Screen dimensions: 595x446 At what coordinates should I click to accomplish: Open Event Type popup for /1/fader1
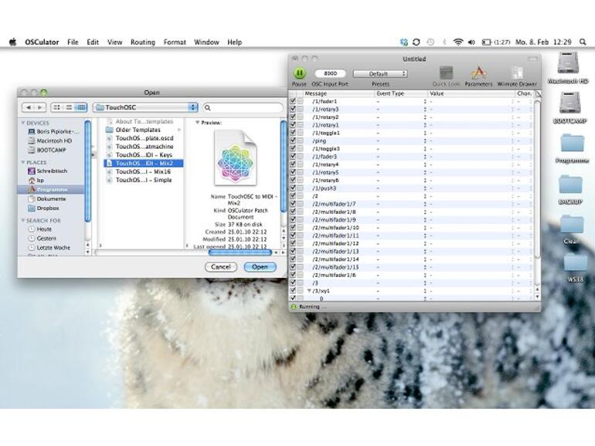425,101
